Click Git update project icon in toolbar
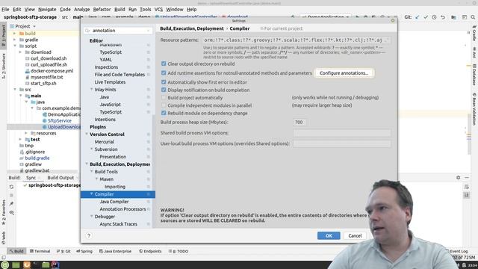 (418, 17)
